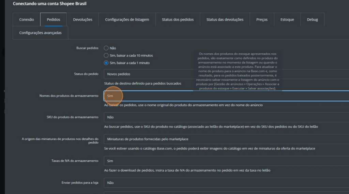
Task: Switch to the Estoque tab
Action: coord(287,20)
